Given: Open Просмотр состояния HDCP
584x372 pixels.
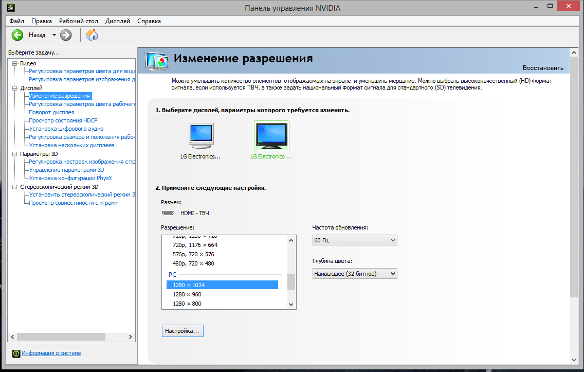Looking at the screenshot, I should click(63, 120).
